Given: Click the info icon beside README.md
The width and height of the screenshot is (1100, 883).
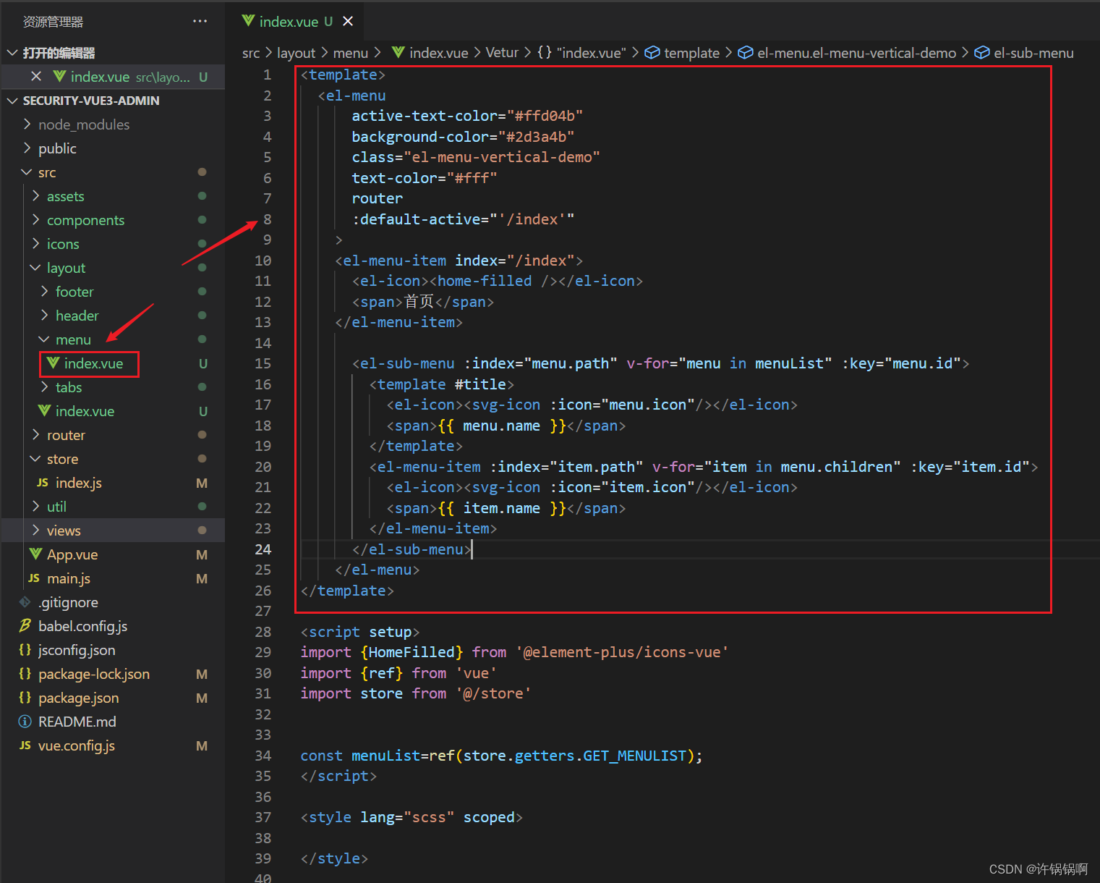Looking at the screenshot, I should (25, 722).
